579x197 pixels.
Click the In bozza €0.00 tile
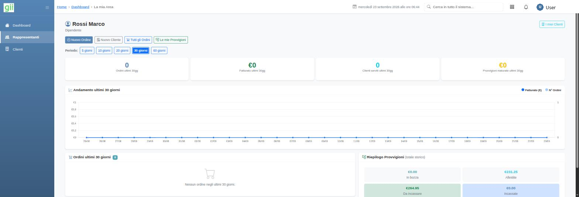(412, 175)
